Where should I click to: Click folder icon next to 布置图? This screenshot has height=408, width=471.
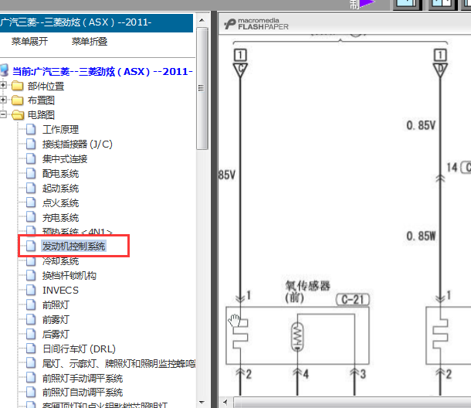coord(18,100)
